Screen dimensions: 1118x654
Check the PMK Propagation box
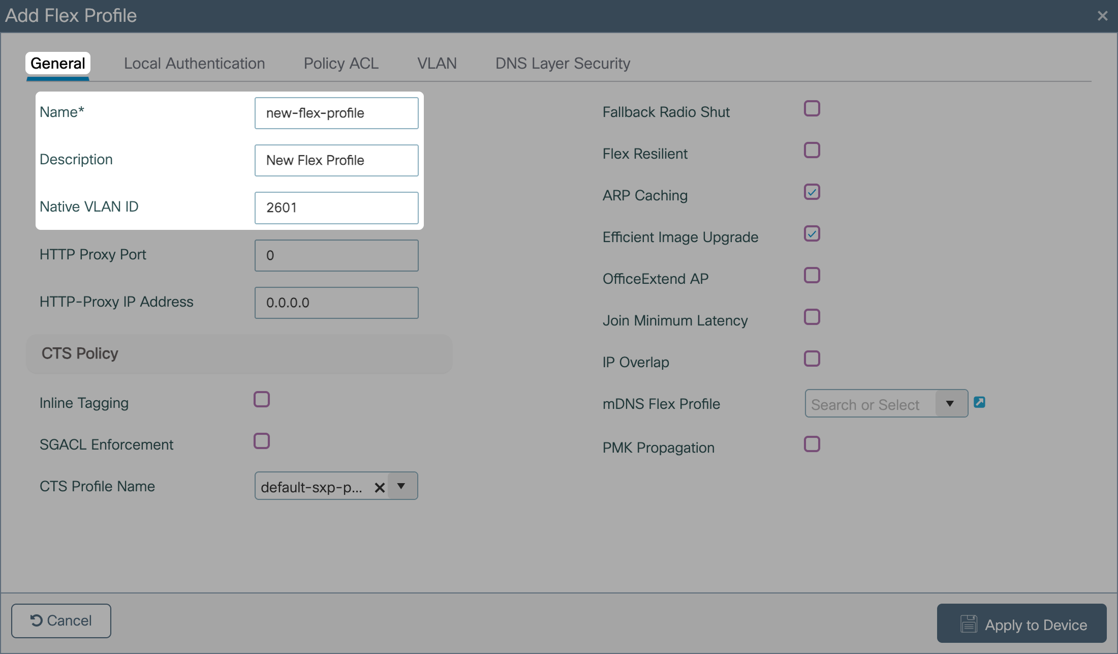(x=812, y=444)
